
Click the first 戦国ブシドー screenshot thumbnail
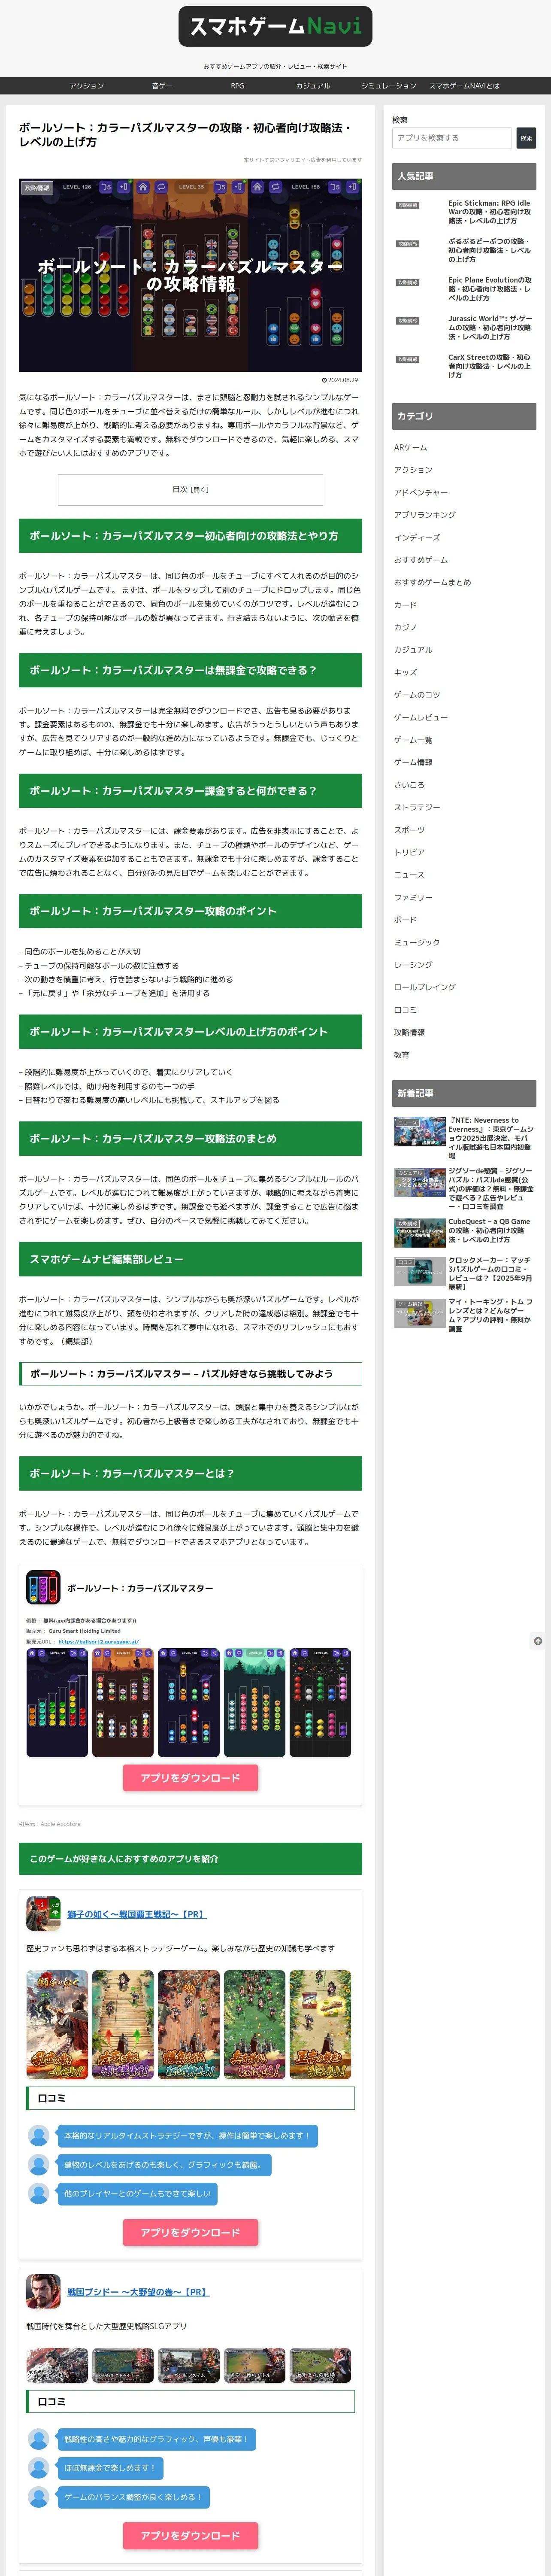click(x=57, y=2365)
